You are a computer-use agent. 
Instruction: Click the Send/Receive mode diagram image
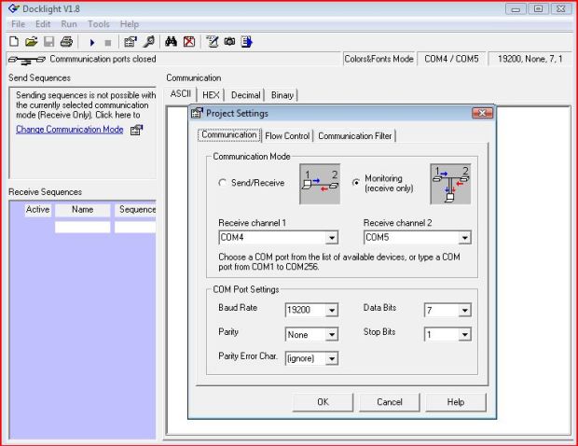320,184
